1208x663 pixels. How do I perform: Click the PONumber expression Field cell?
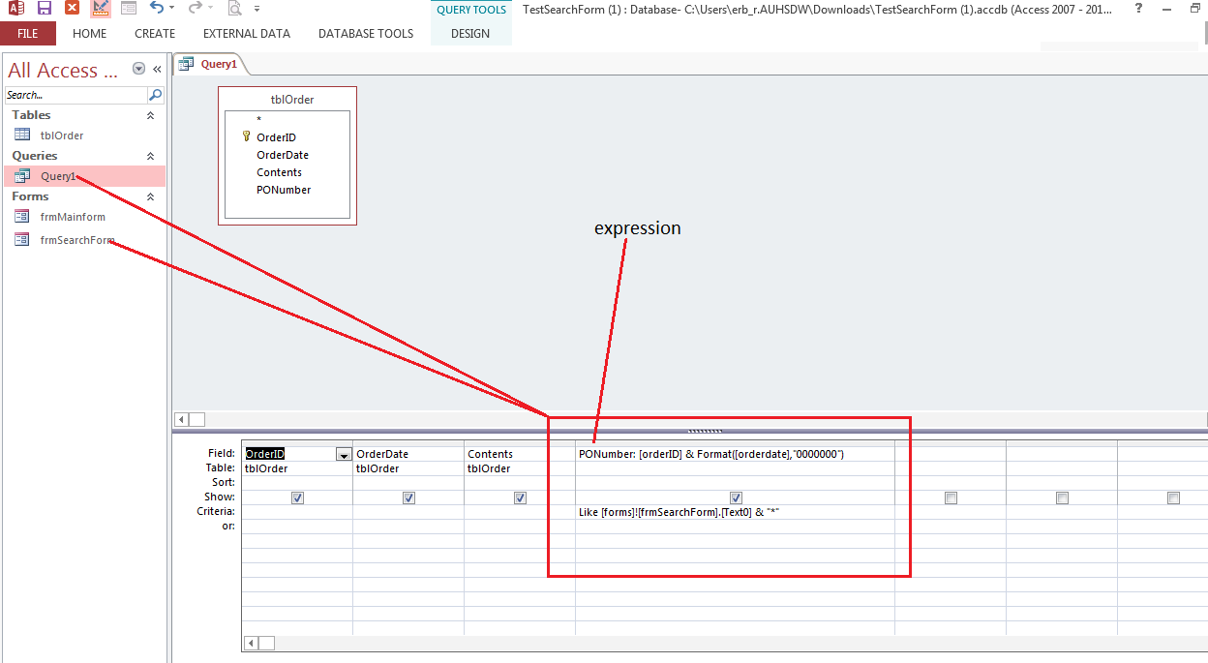[x=735, y=454]
